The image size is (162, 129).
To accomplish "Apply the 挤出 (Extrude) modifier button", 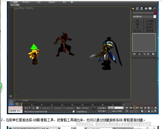I will tap(137, 21).
